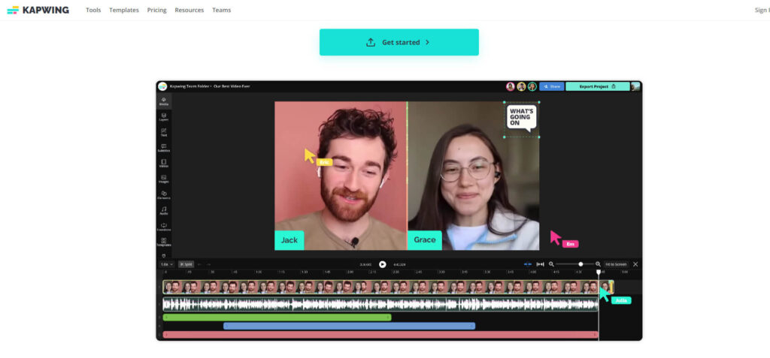Click the zoom out magnifier icon
This screenshot has width=770, height=358.
point(551,264)
